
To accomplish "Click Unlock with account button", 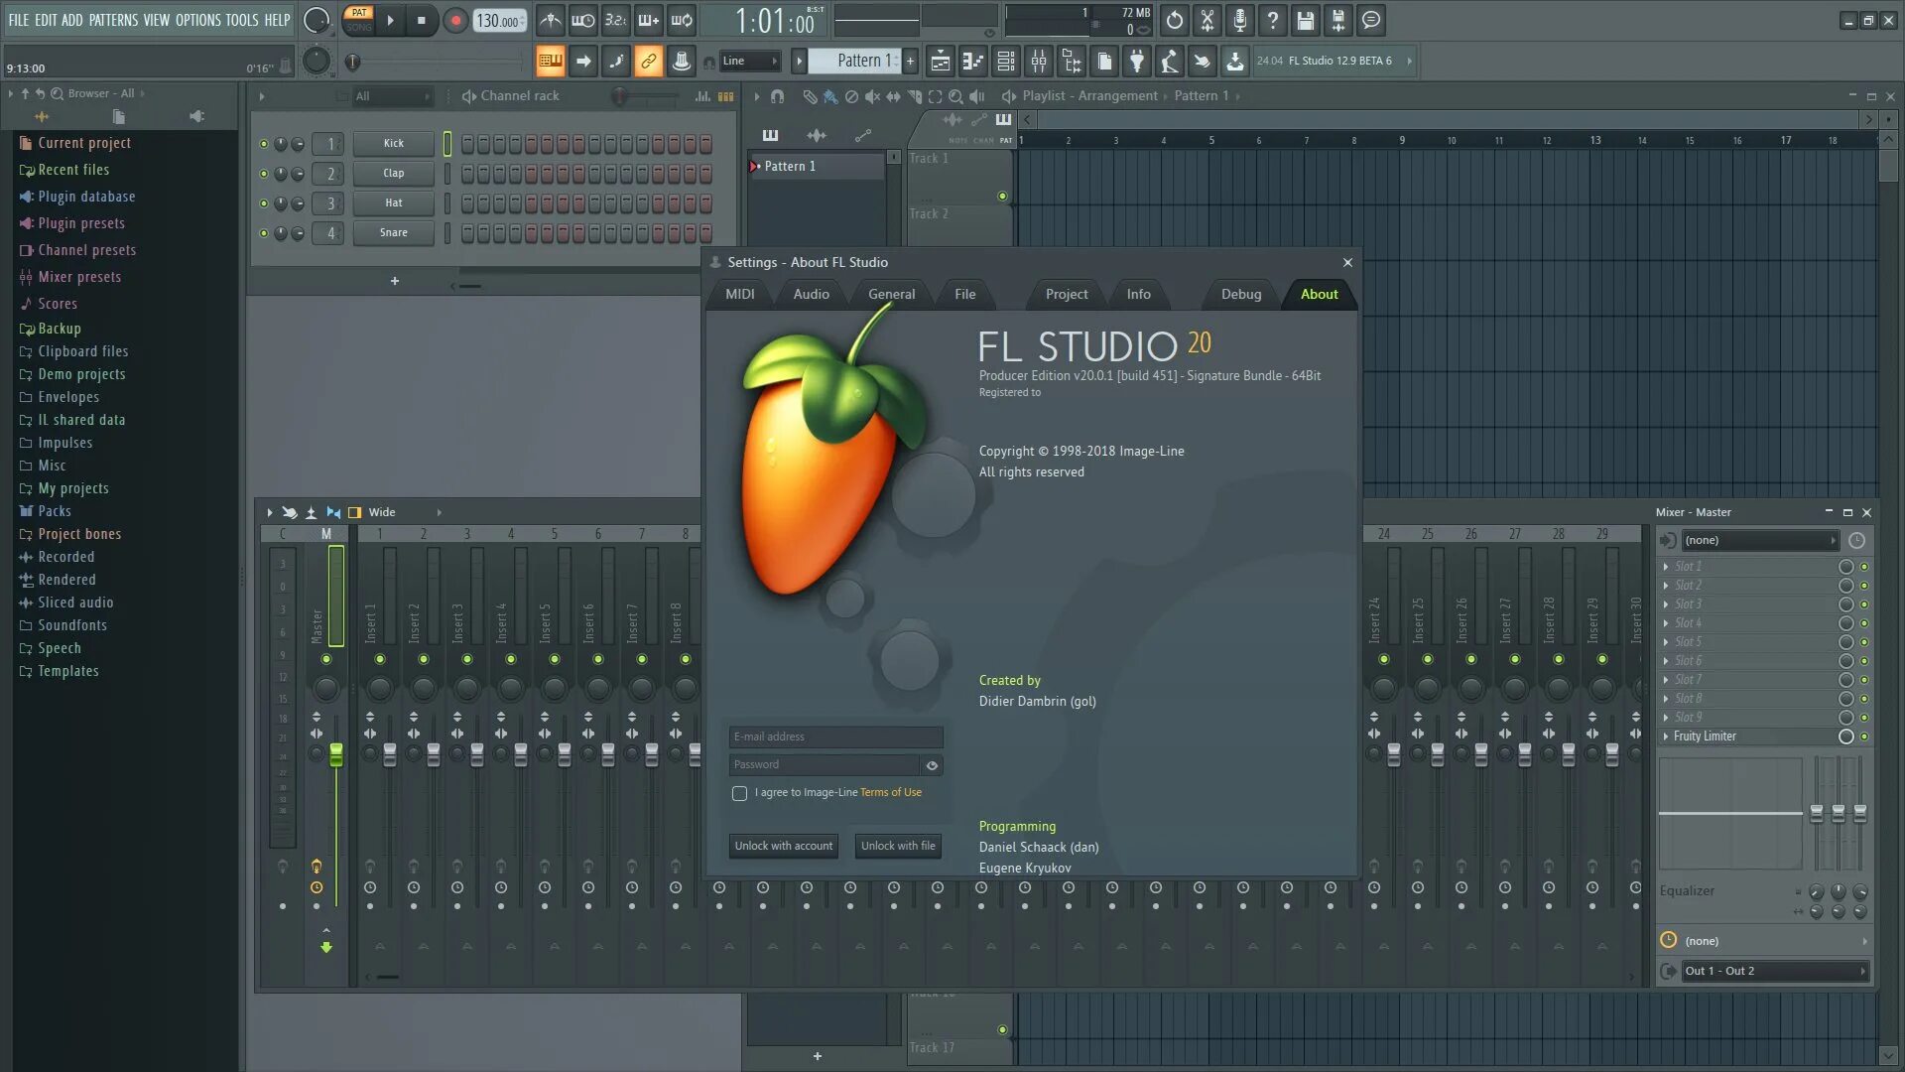I will (x=783, y=845).
